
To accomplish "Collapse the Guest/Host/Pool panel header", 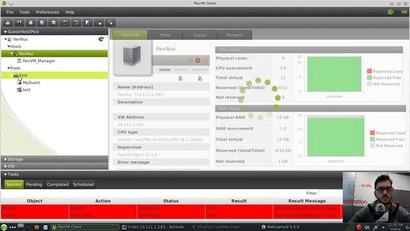I will point(54,31).
